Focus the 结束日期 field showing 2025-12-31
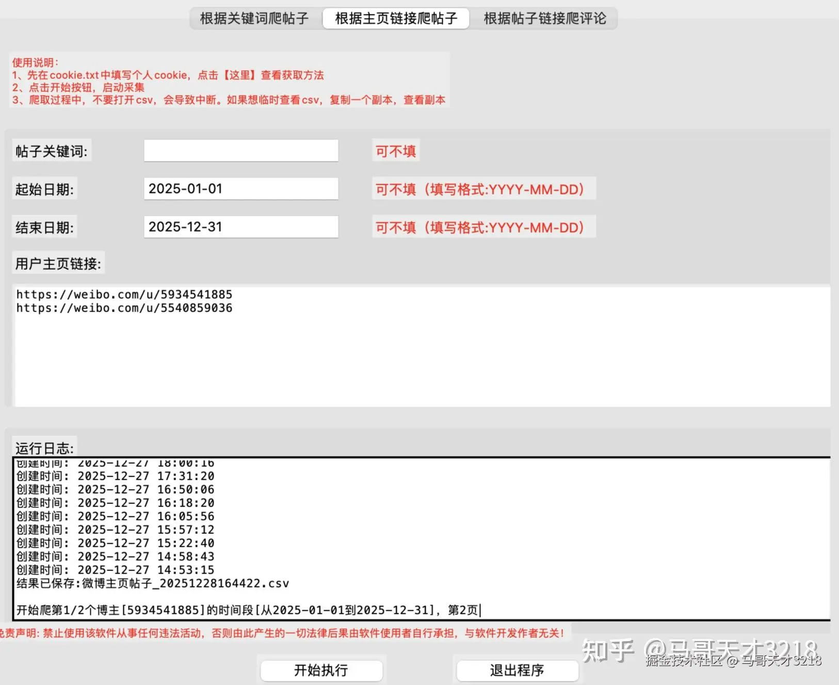839x685 pixels. pyautogui.click(x=241, y=227)
